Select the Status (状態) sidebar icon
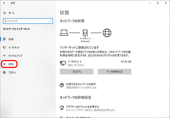Image resolution: width=170 pixels, height=118 pixels. [4, 39]
